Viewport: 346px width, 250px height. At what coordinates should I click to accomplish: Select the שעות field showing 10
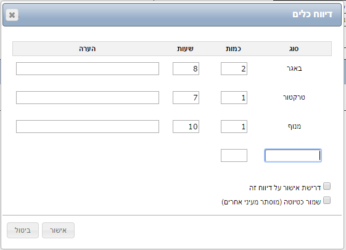tap(186, 126)
